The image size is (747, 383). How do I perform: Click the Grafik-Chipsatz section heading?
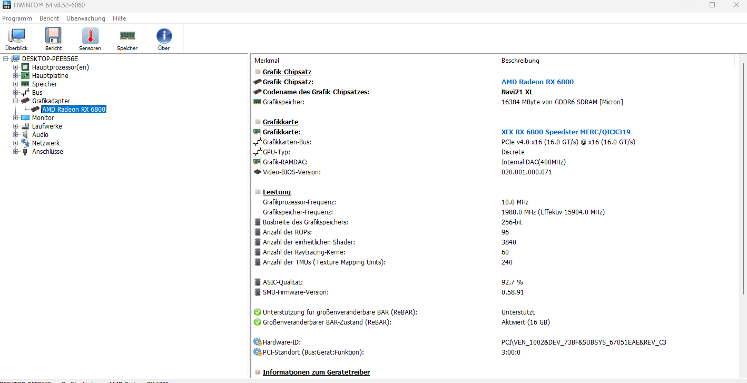(x=287, y=72)
